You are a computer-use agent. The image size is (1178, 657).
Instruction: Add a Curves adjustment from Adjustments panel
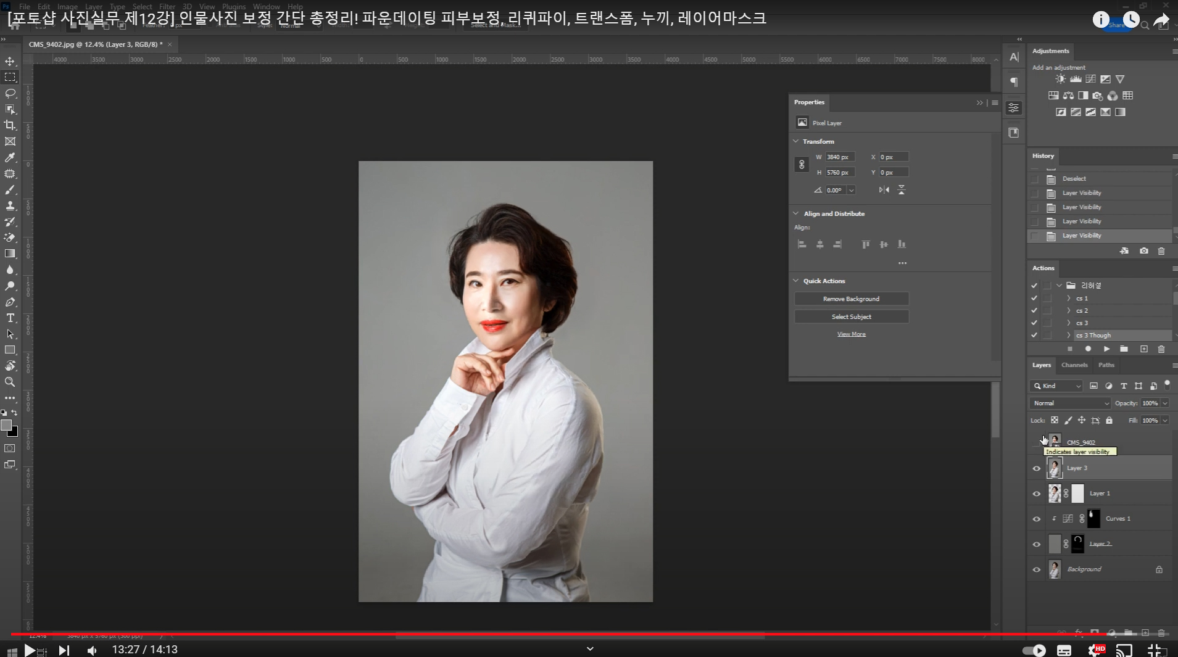pos(1090,79)
